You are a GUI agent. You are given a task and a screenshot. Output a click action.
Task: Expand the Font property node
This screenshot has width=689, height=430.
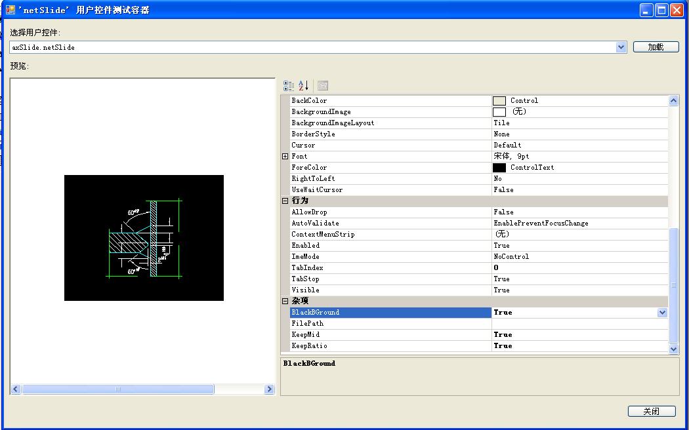(285, 156)
